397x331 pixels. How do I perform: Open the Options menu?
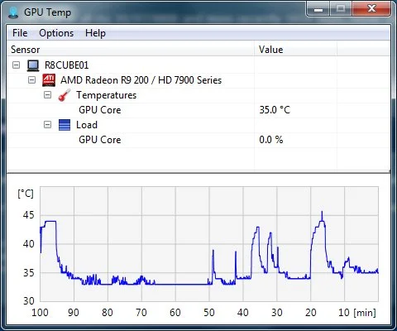click(x=56, y=33)
